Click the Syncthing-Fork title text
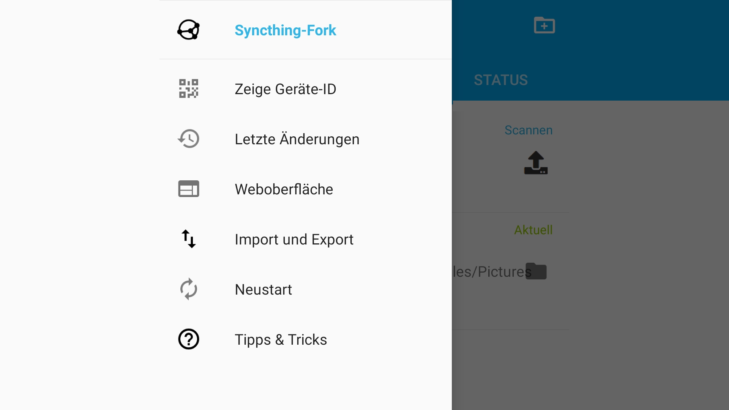 coord(285,30)
